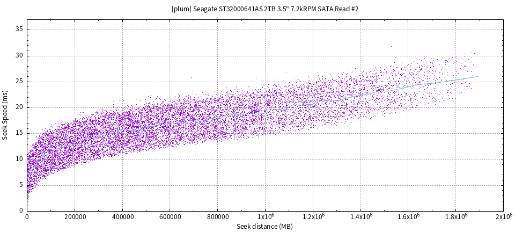Click the 10 tick label on the y-axis
This screenshot has width=515, height=232.
point(18,160)
